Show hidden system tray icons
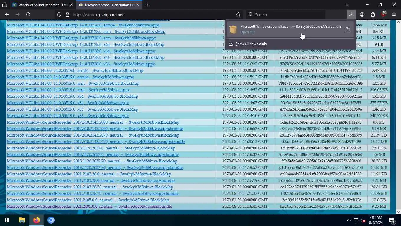Viewport: 401px width, 226px height. coord(349,220)
